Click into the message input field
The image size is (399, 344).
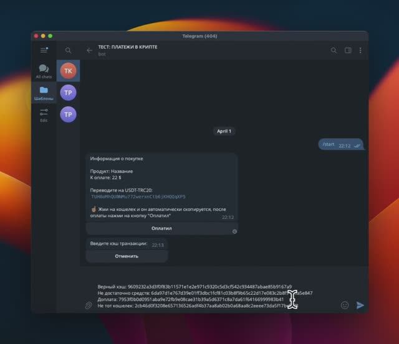[x=216, y=296]
